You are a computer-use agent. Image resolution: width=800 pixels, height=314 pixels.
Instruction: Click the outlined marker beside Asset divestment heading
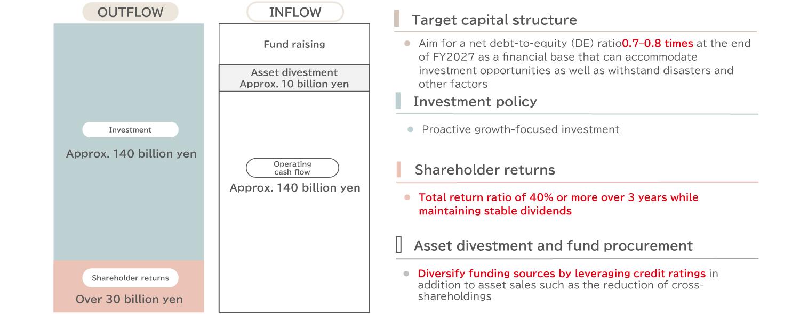[399, 245]
